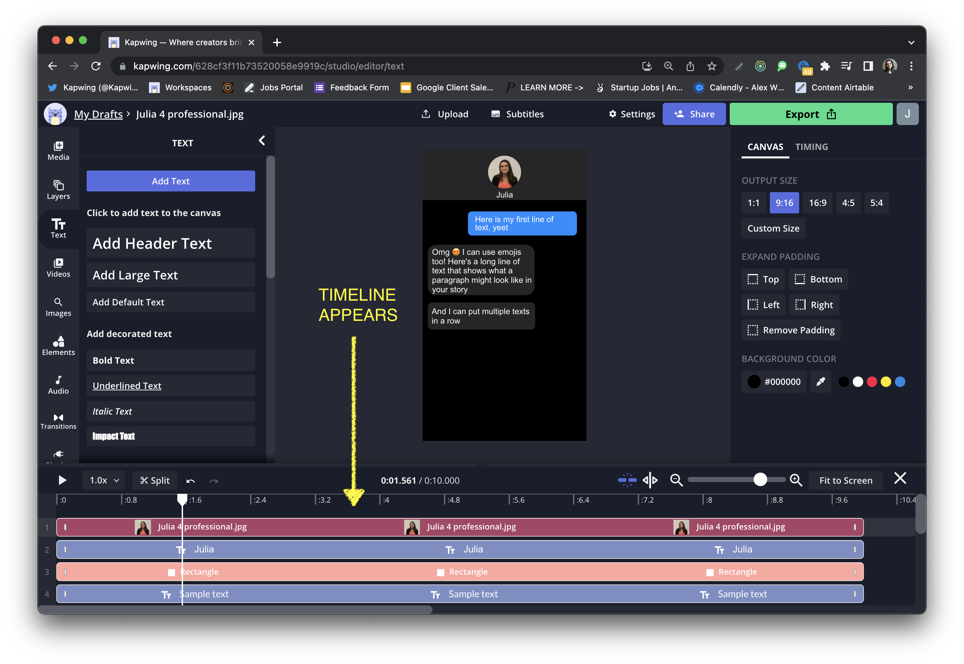Click the timeline zoom in magnifier
Viewport: 964px width, 664px height.
pos(795,480)
